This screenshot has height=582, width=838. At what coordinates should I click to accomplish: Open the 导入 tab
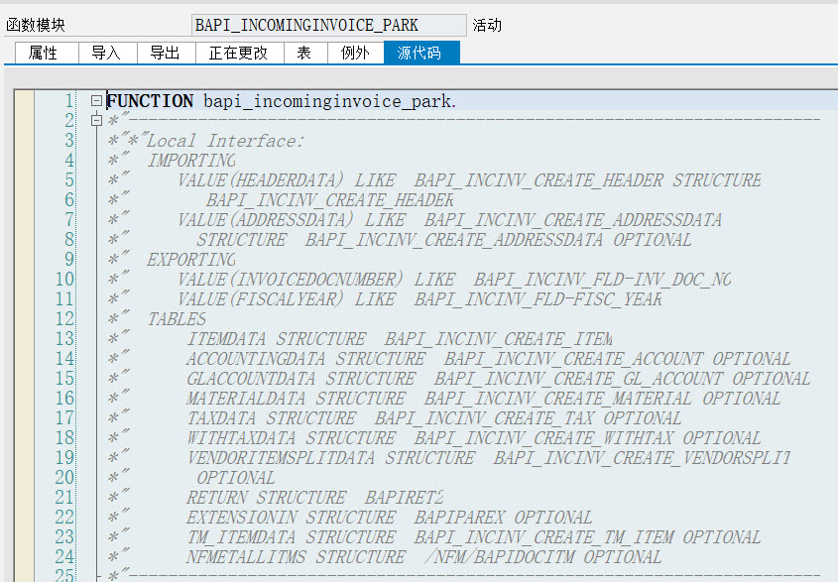pyautogui.click(x=107, y=54)
